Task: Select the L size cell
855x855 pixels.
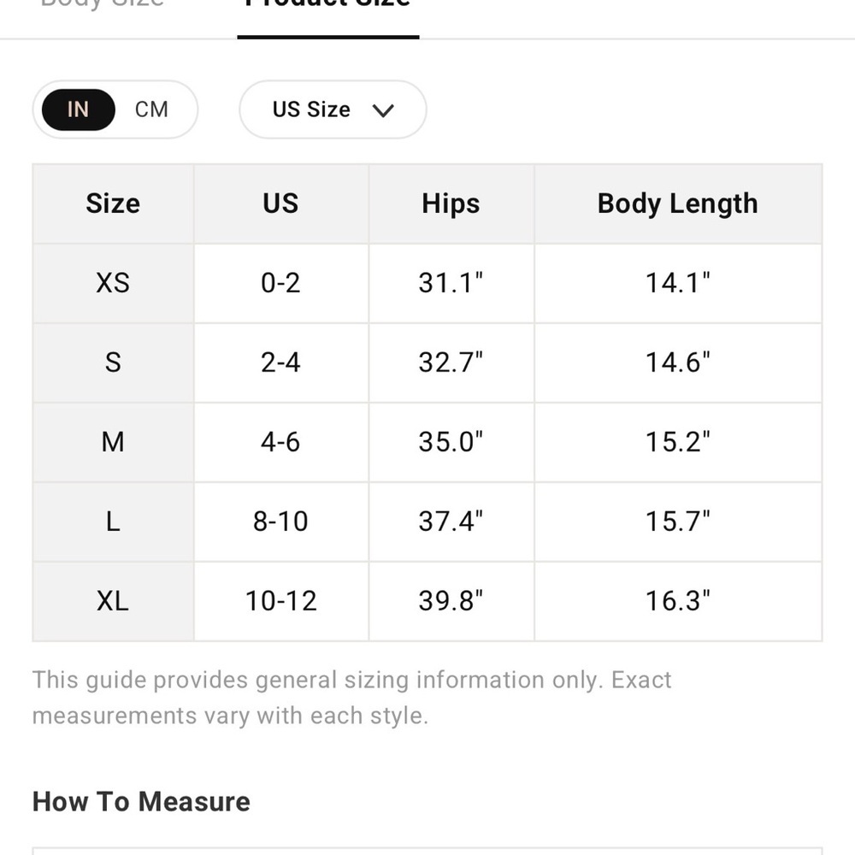Action: (x=113, y=522)
